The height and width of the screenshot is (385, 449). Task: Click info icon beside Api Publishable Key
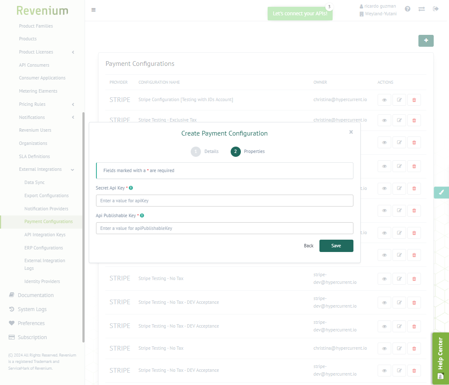[142, 215]
